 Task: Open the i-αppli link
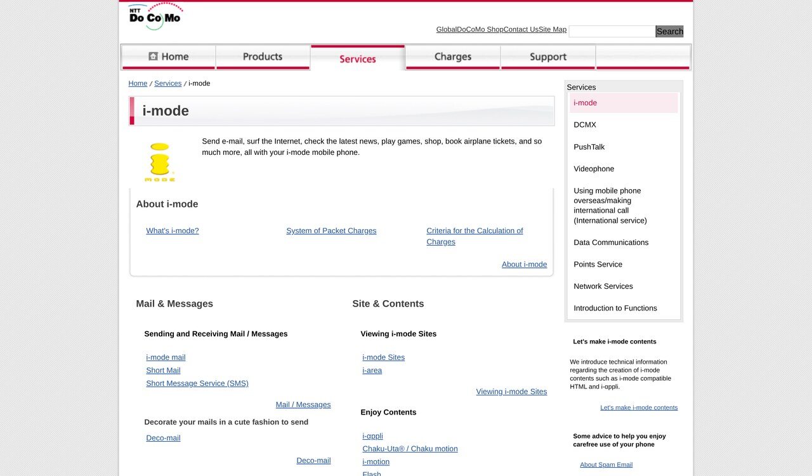click(x=372, y=436)
